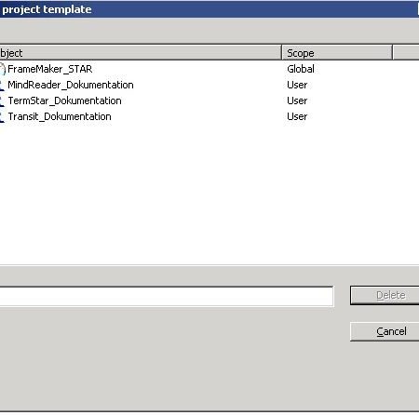Click the Delete button
419x415 pixels.
[x=385, y=295]
